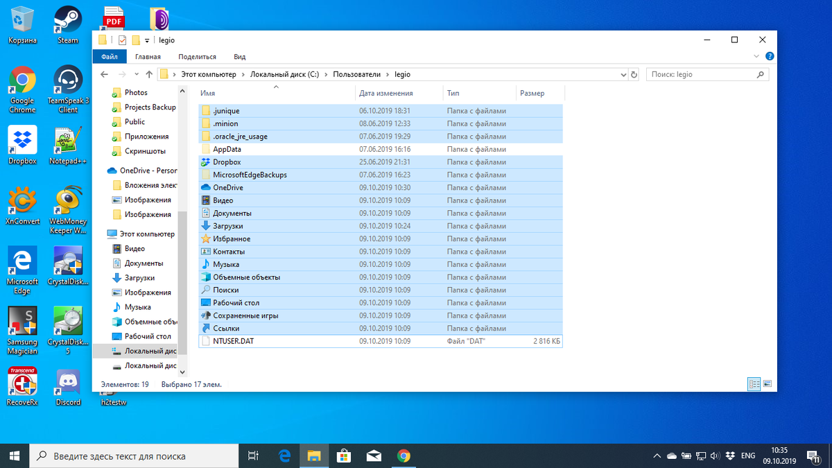Launch Notepad++ from the desktop
The height and width of the screenshot is (468, 832).
(68, 146)
